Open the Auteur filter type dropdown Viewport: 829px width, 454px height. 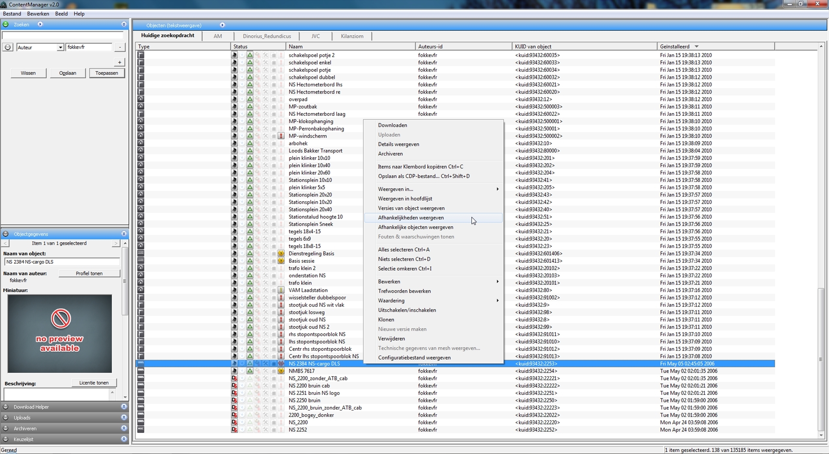tap(60, 47)
